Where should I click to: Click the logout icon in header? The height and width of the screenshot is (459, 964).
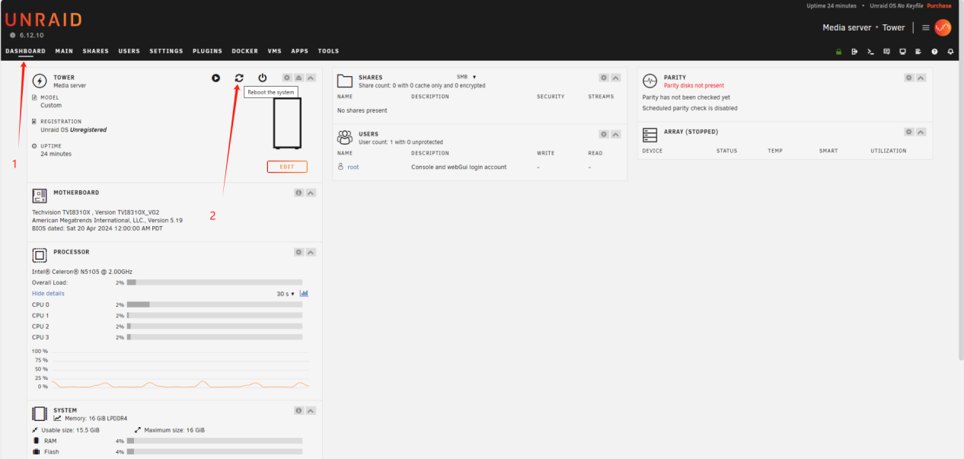854,52
